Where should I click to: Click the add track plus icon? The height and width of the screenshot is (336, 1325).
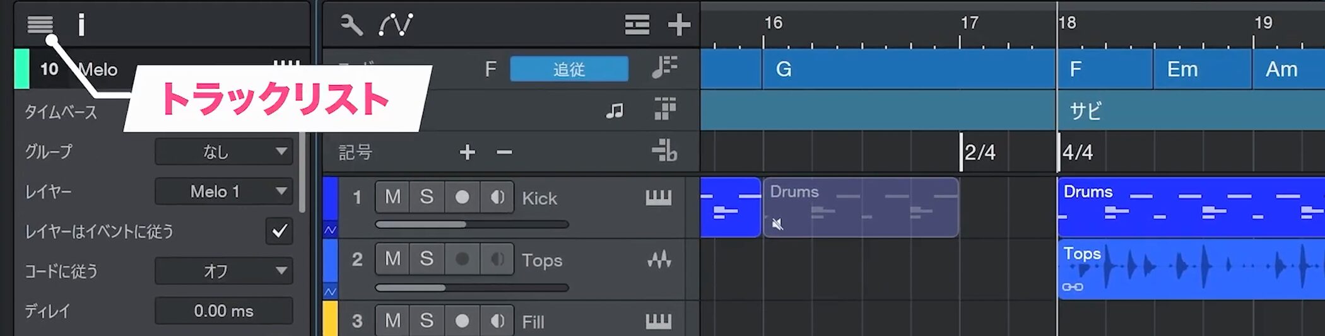[679, 25]
